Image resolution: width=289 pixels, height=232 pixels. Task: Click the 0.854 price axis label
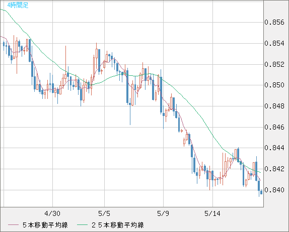274,43
